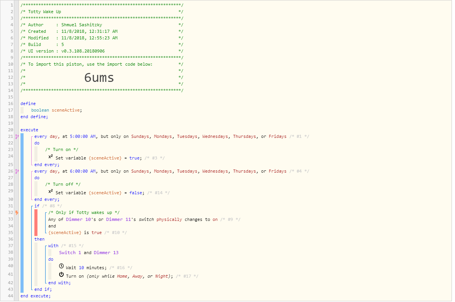Click 'end every;' on line 25
This screenshot has height=302, width=455.
click(x=47, y=165)
